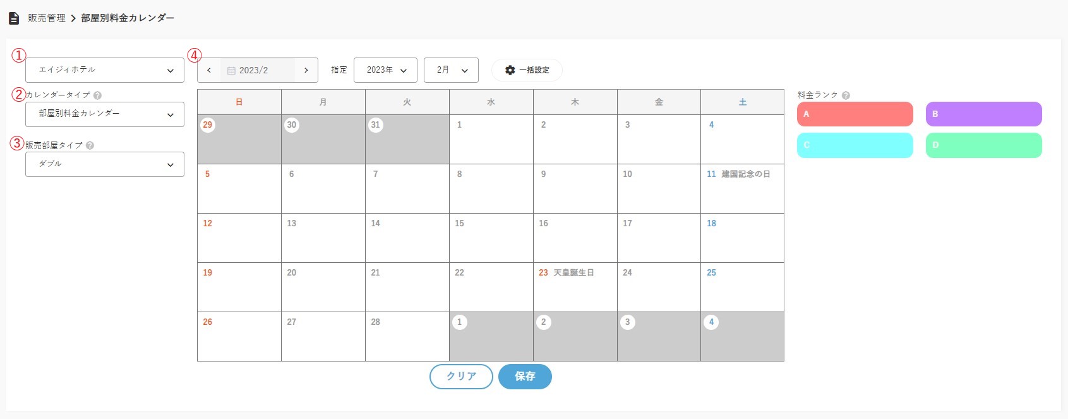Click the help icon next to 販売部屋タイプ

click(90, 145)
